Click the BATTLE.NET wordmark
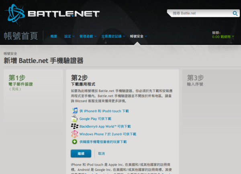 pos(63,14)
